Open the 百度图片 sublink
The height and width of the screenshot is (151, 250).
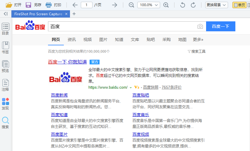coord(59,134)
